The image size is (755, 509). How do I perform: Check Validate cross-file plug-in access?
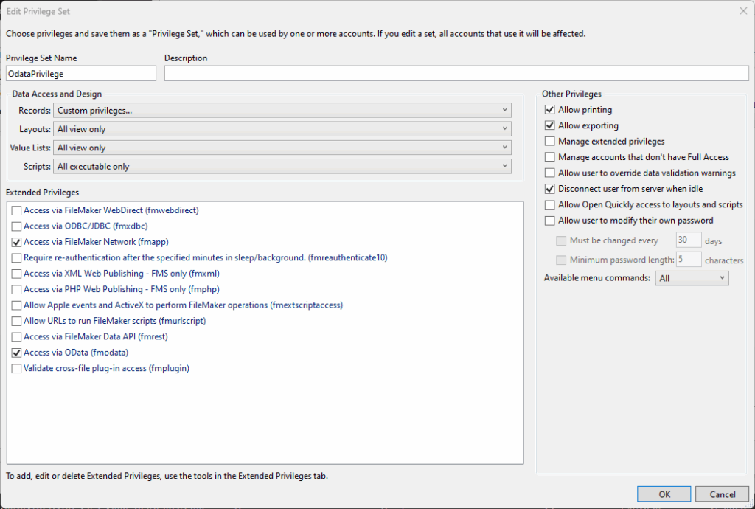(x=17, y=368)
